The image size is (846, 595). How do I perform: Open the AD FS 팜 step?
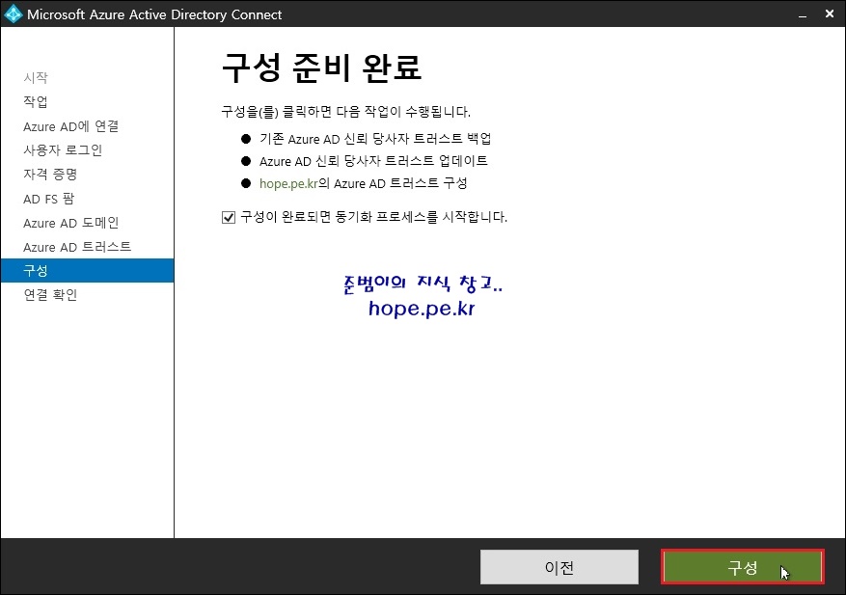[48, 199]
